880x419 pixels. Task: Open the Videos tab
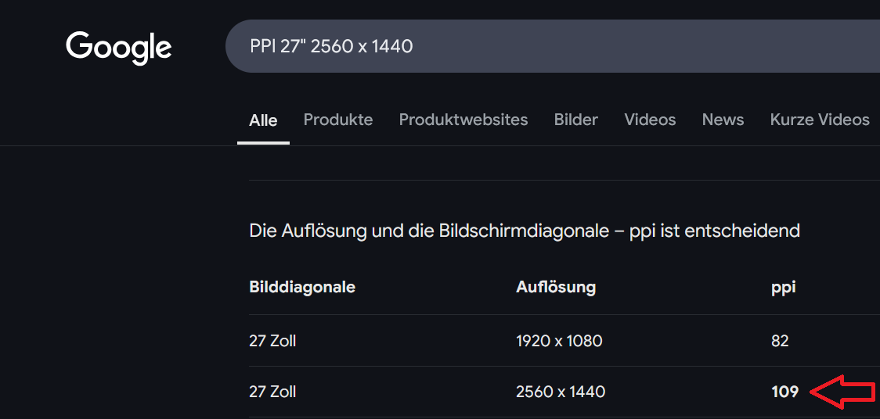(650, 120)
